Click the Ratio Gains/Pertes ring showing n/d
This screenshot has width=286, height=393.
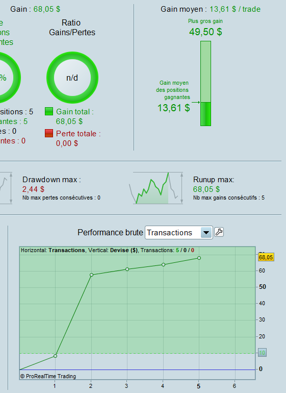[x=72, y=78]
